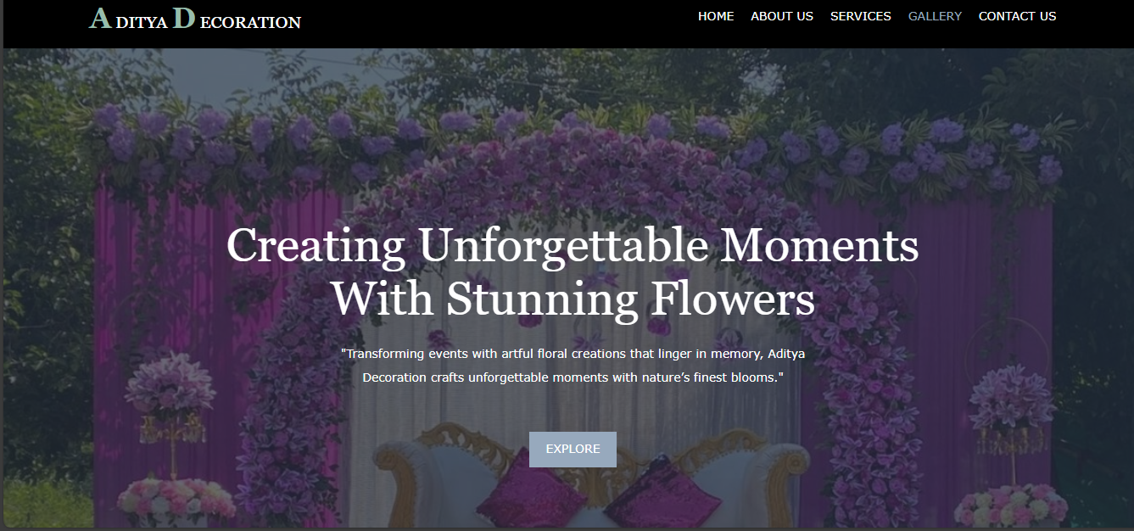
Task: Go to the HOME page link
Action: [716, 16]
